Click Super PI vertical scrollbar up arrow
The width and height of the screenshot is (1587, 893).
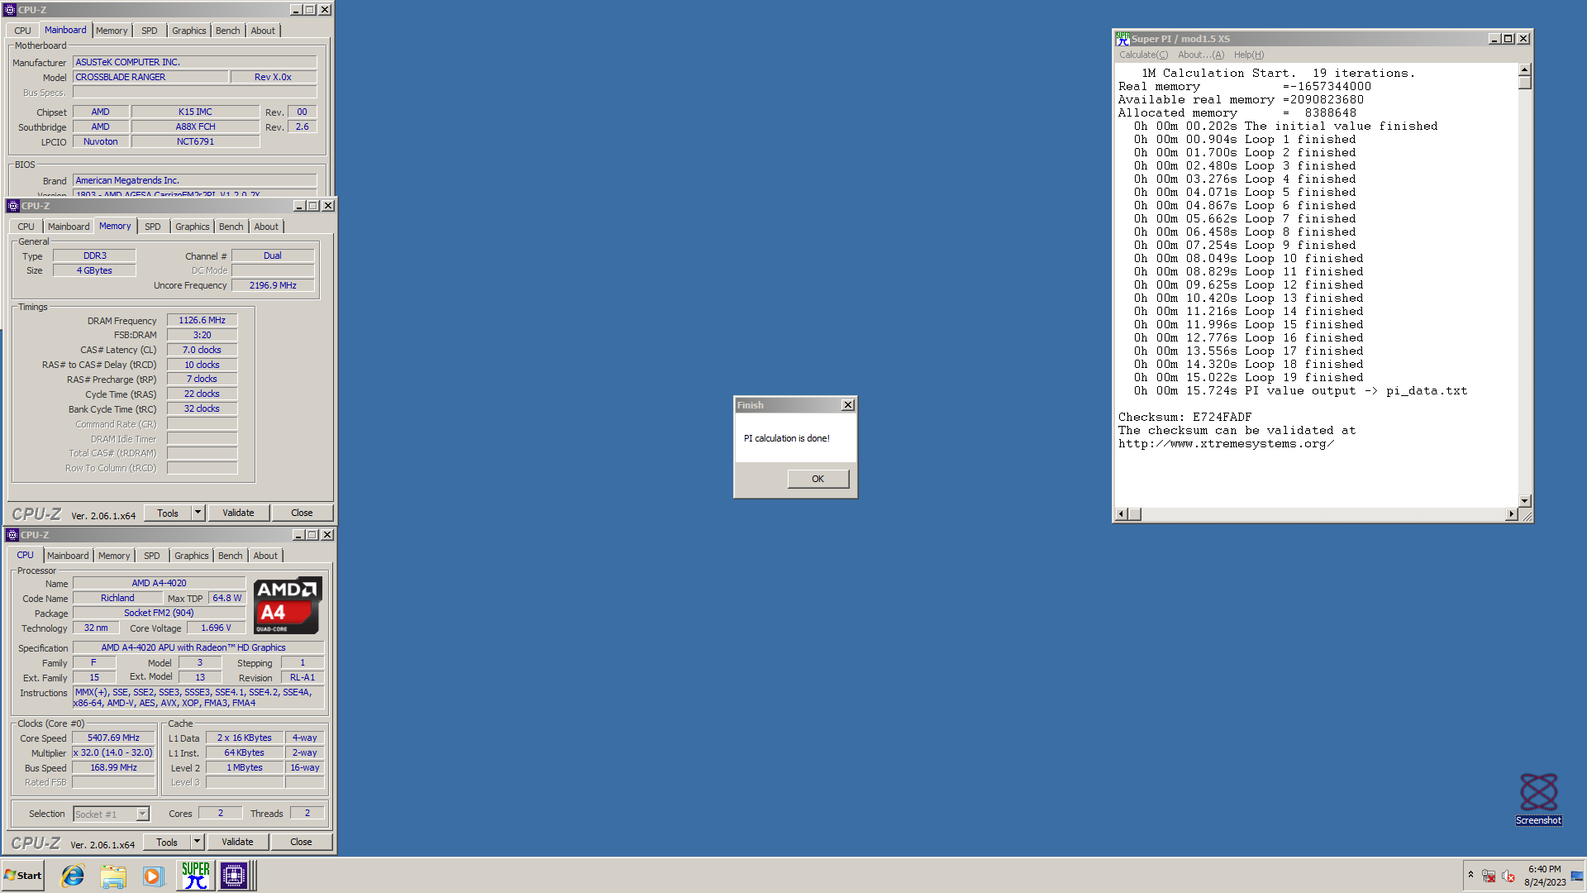pos(1525,70)
